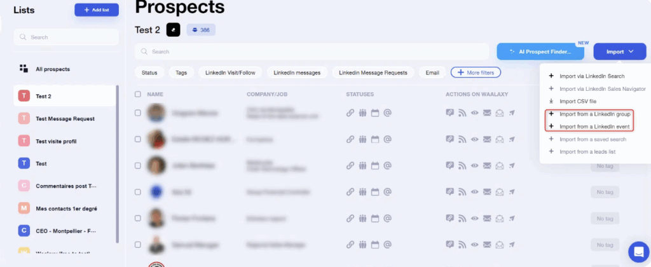Click the link status icon in blue-avatar prospect row
The height and width of the screenshot is (267, 651).
tap(350, 192)
